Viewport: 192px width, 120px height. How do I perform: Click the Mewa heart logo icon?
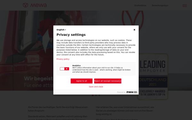click(x=26, y=5)
